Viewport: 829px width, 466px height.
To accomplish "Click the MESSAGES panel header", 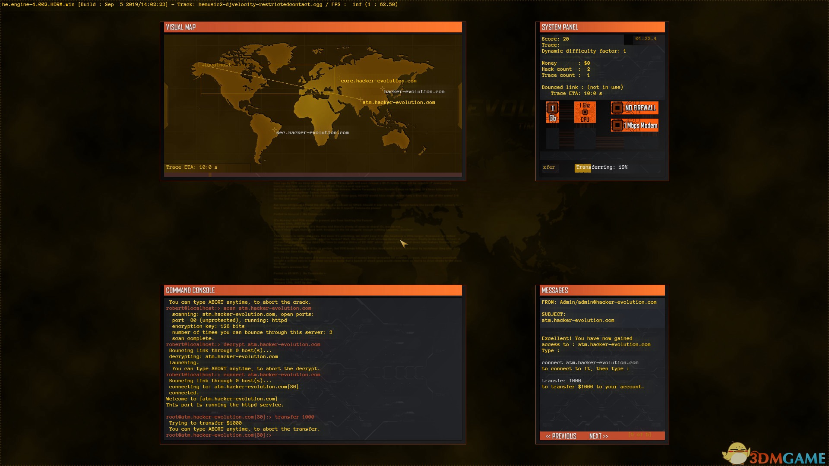I will click(602, 290).
